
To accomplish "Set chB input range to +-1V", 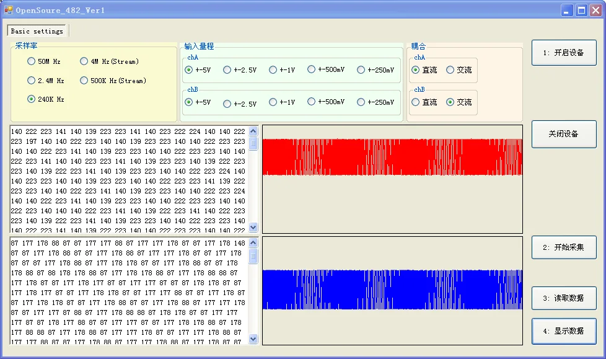I will tap(273, 103).
